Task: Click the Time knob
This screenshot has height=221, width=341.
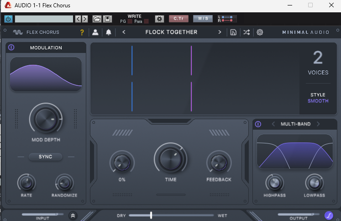Action: [171, 159]
